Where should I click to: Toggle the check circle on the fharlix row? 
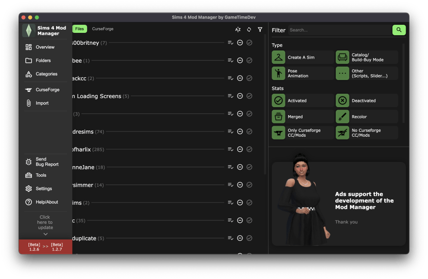coord(249,149)
